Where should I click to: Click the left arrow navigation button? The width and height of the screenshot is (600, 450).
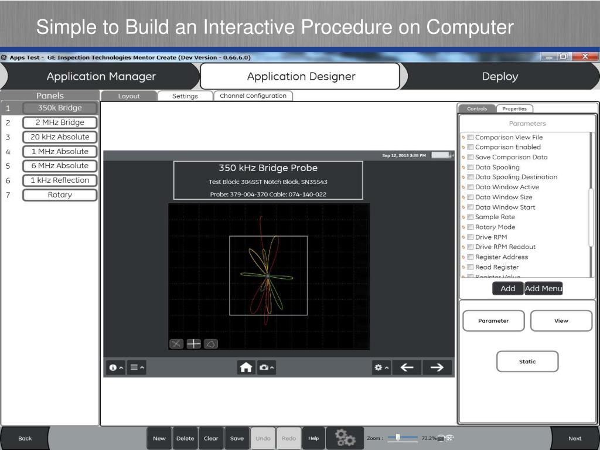[x=407, y=367]
